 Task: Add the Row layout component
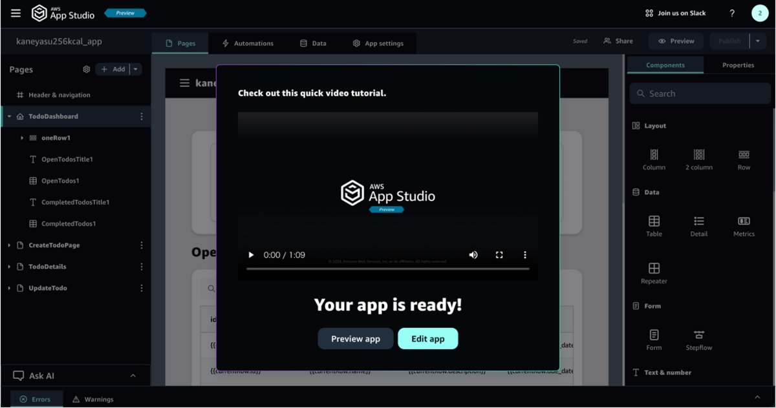coord(744,159)
